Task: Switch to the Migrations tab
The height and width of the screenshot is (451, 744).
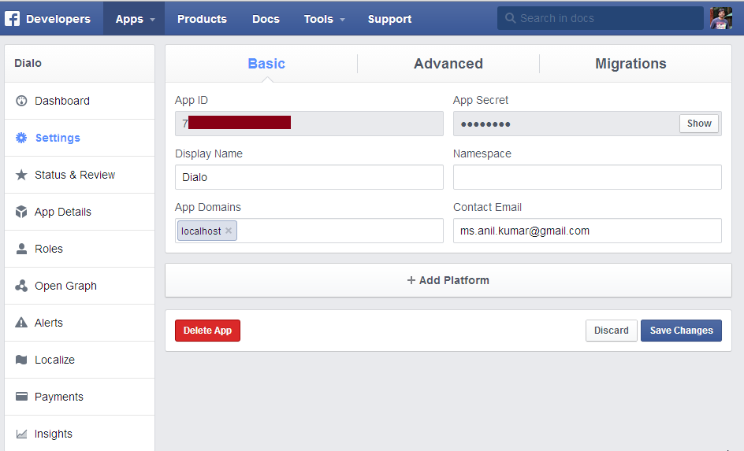Action: pos(631,64)
